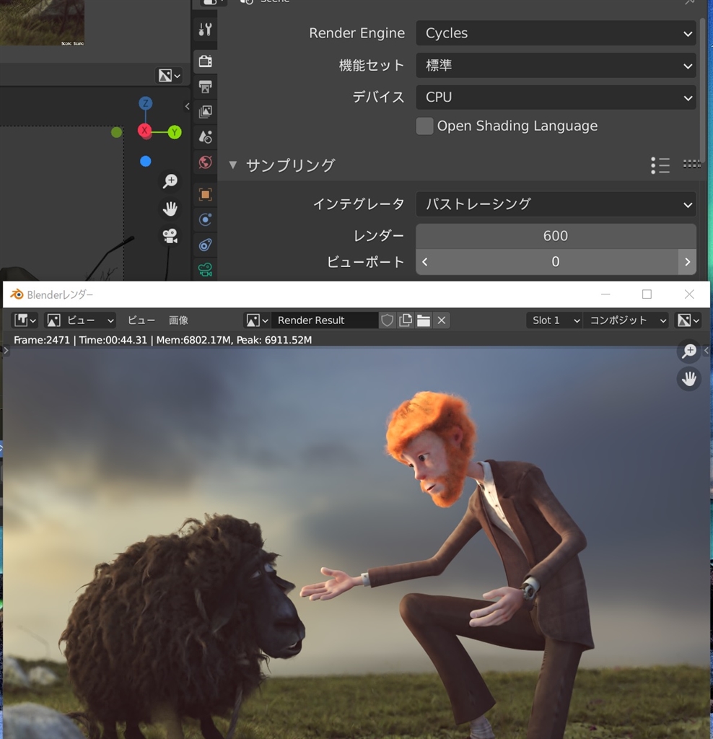Viewport: 713px width, 739px height.
Task: Open the Object properties tab
Action: coord(205,194)
